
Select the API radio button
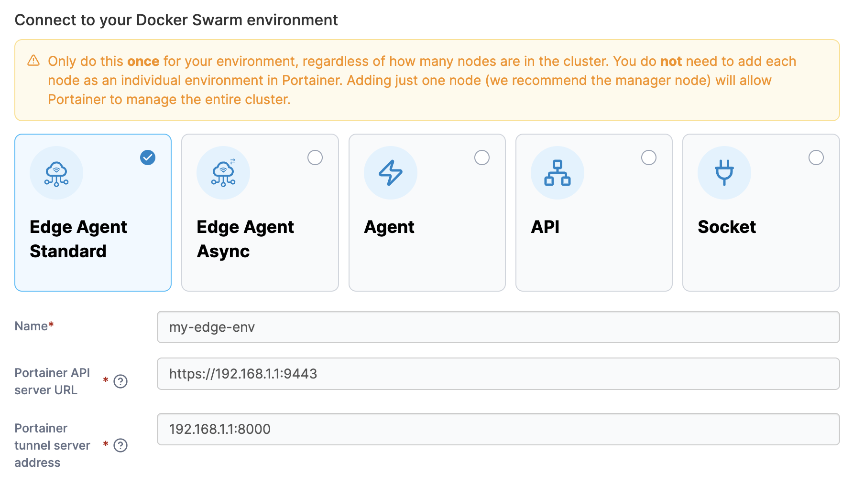[648, 158]
